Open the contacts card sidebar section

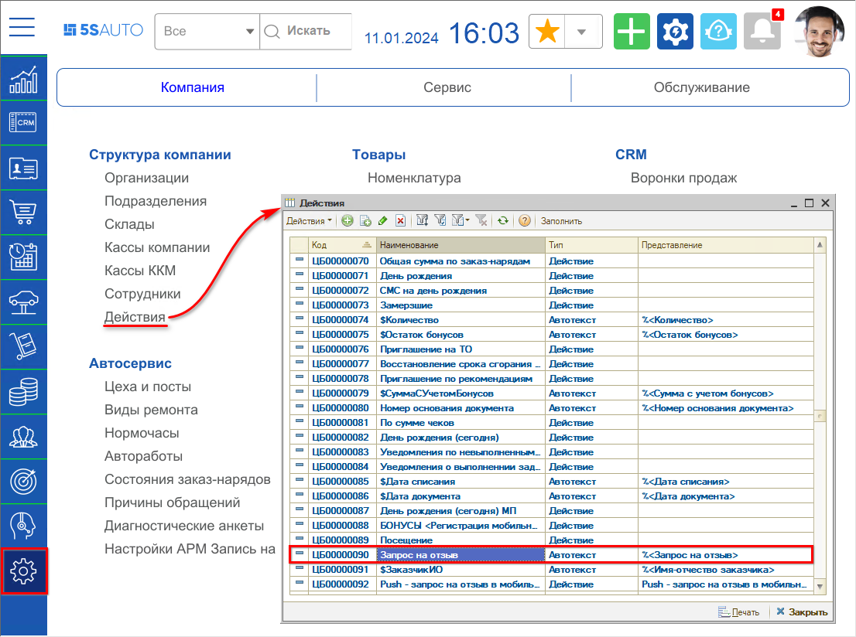pos(23,168)
